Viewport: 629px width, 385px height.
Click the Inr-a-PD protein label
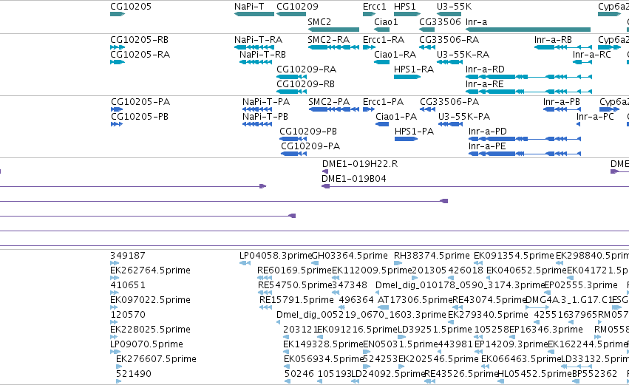(487, 132)
